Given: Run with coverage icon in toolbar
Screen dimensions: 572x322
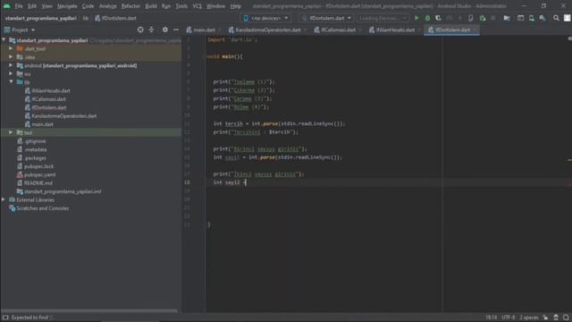Looking at the screenshot, I should 438,18.
